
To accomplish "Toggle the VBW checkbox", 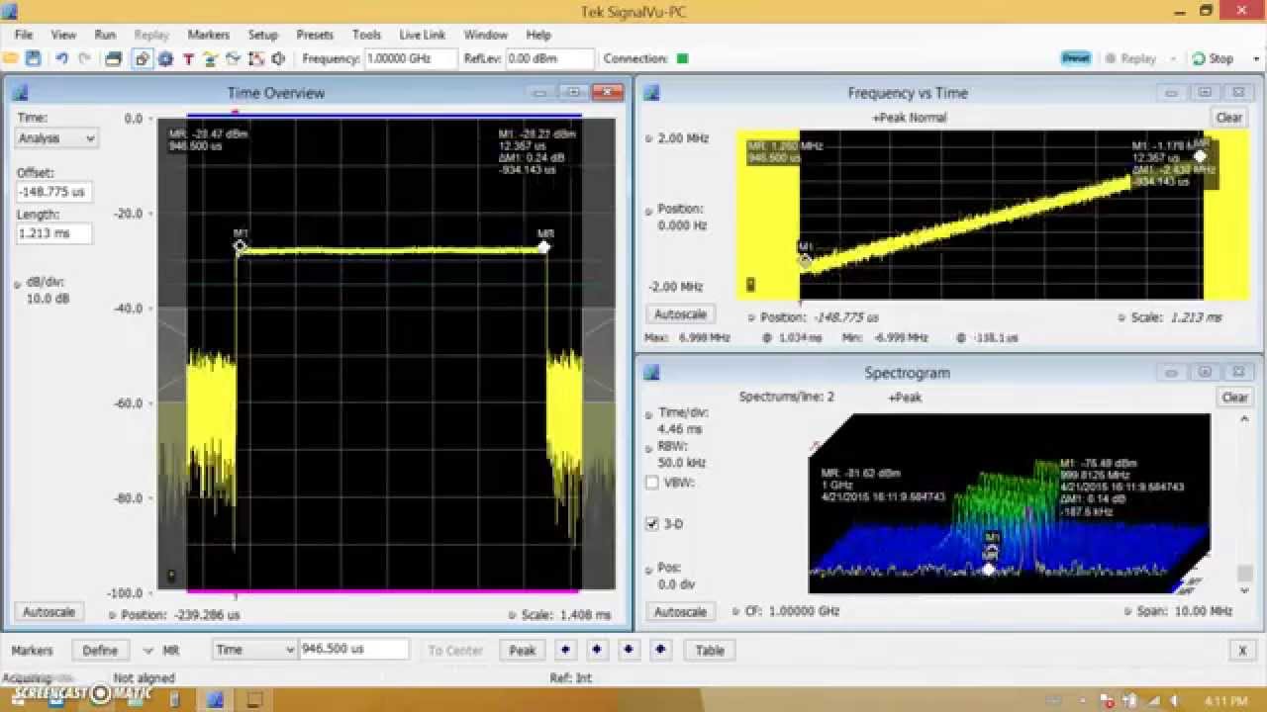I will (x=652, y=484).
